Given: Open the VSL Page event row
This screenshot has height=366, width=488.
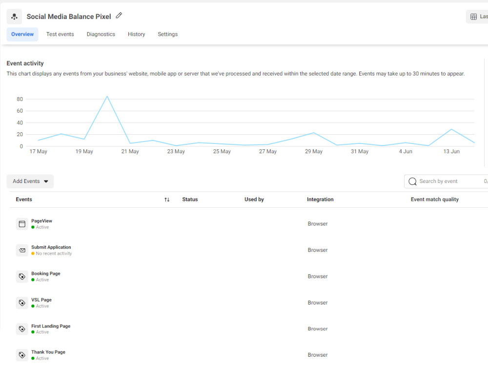Looking at the screenshot, I should click(249, 303).
